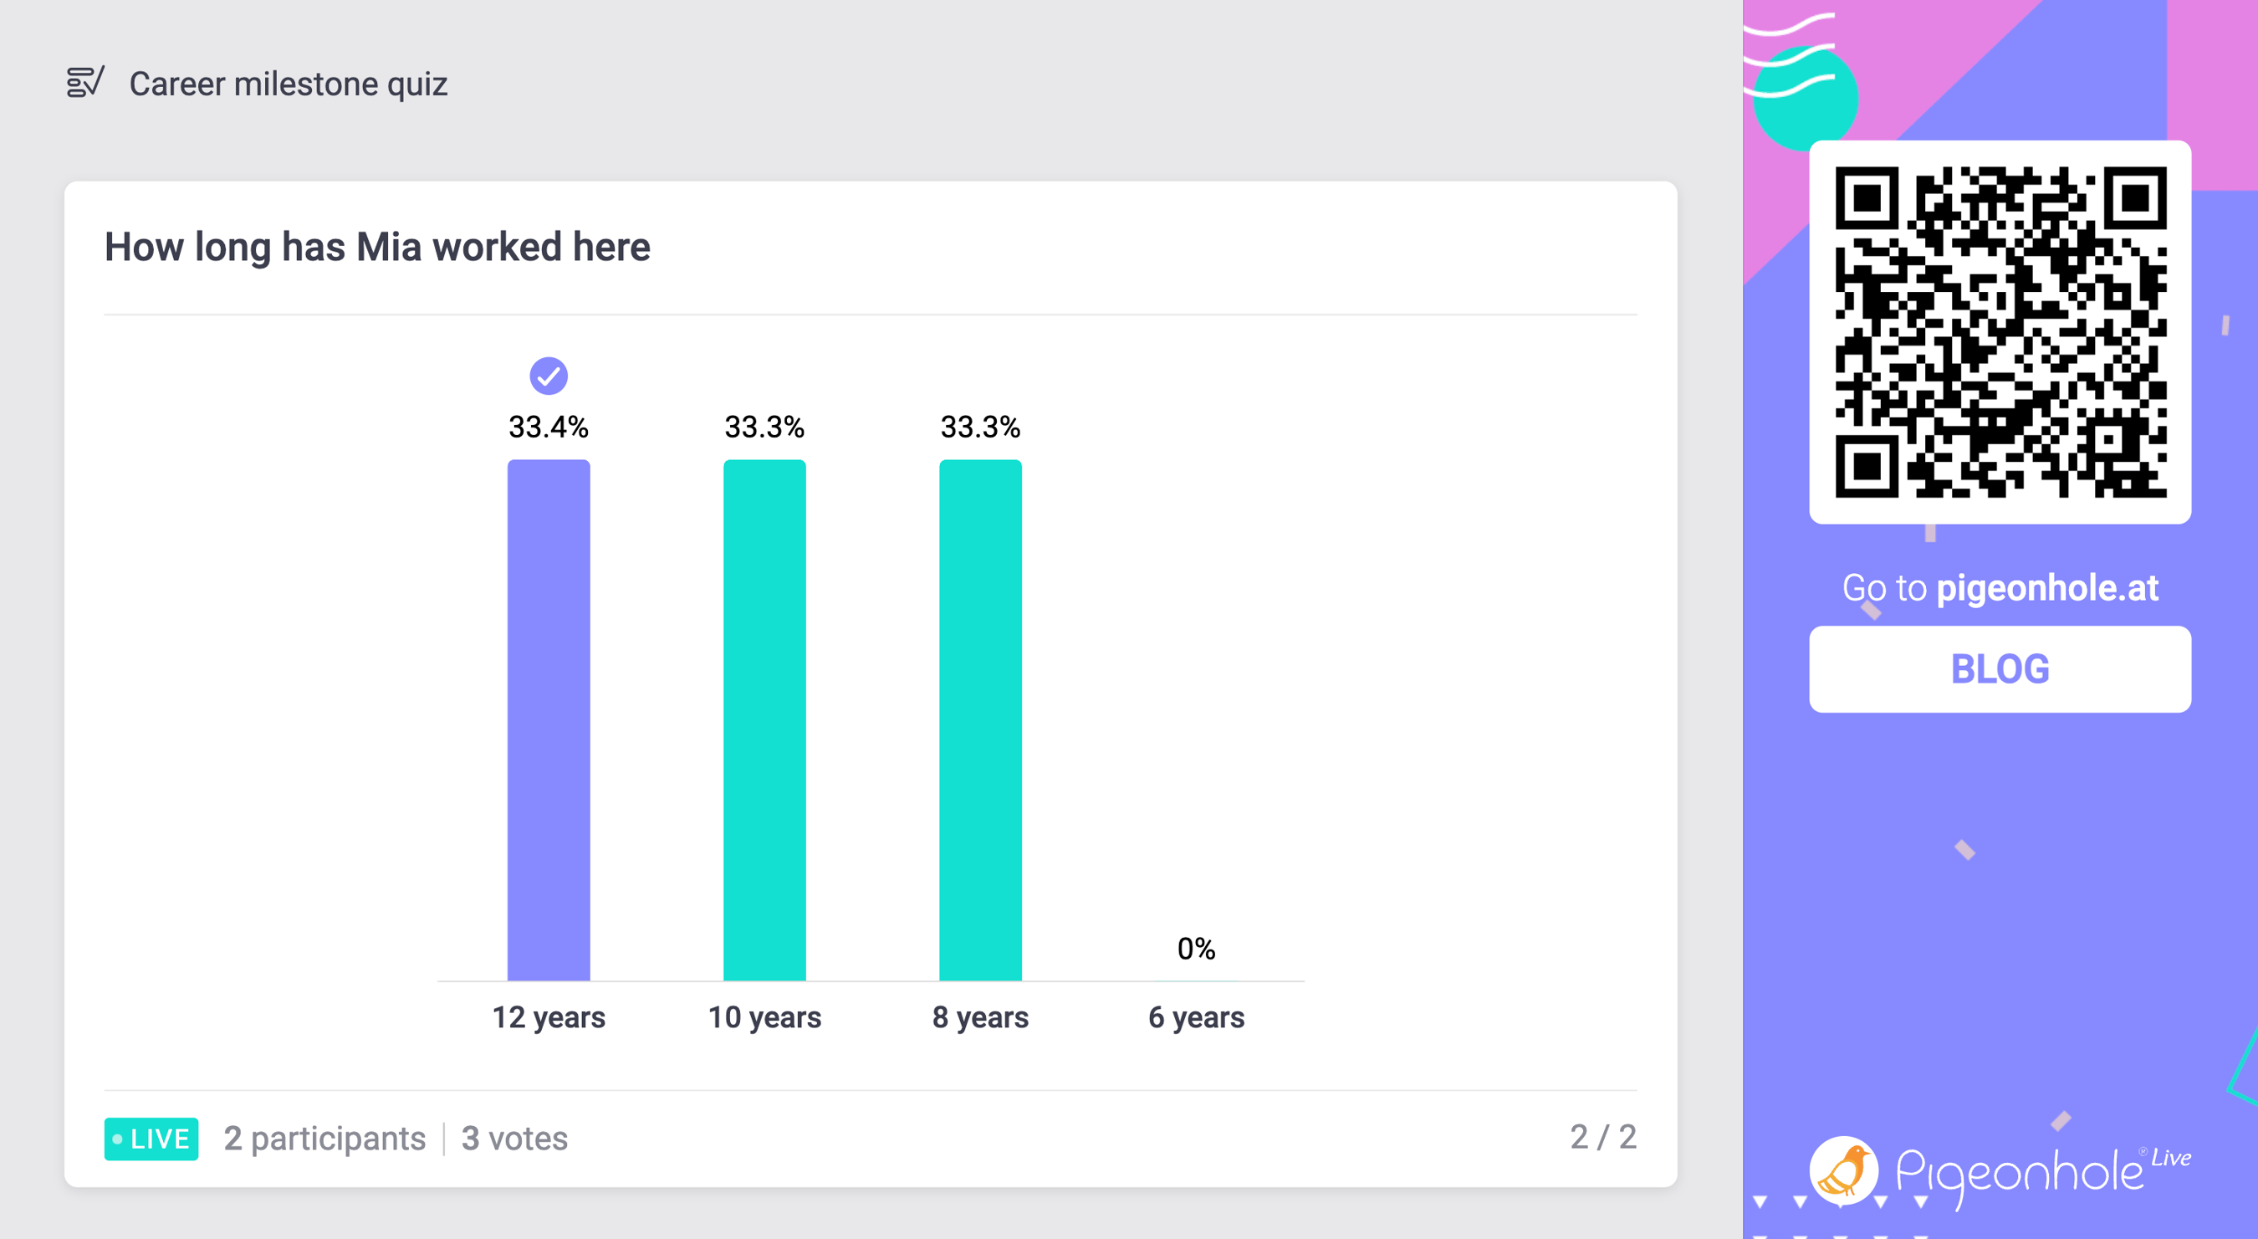Open the pigeonhole.at link text
The image size is (2258, 1239).
pyautogui.click(x=2046, y=587)
